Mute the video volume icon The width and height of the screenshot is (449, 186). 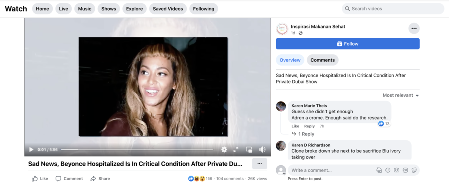pos(262,150)
